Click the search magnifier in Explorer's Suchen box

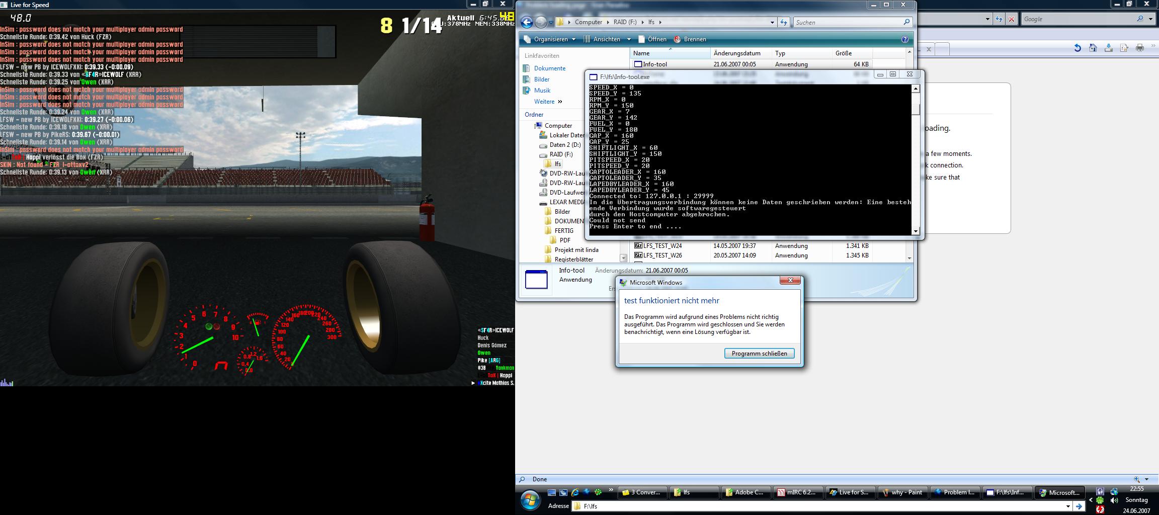(x=906, y=22)
